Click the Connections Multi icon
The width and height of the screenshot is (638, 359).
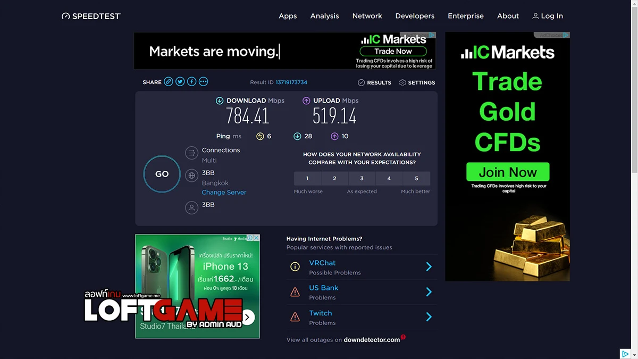191,154
